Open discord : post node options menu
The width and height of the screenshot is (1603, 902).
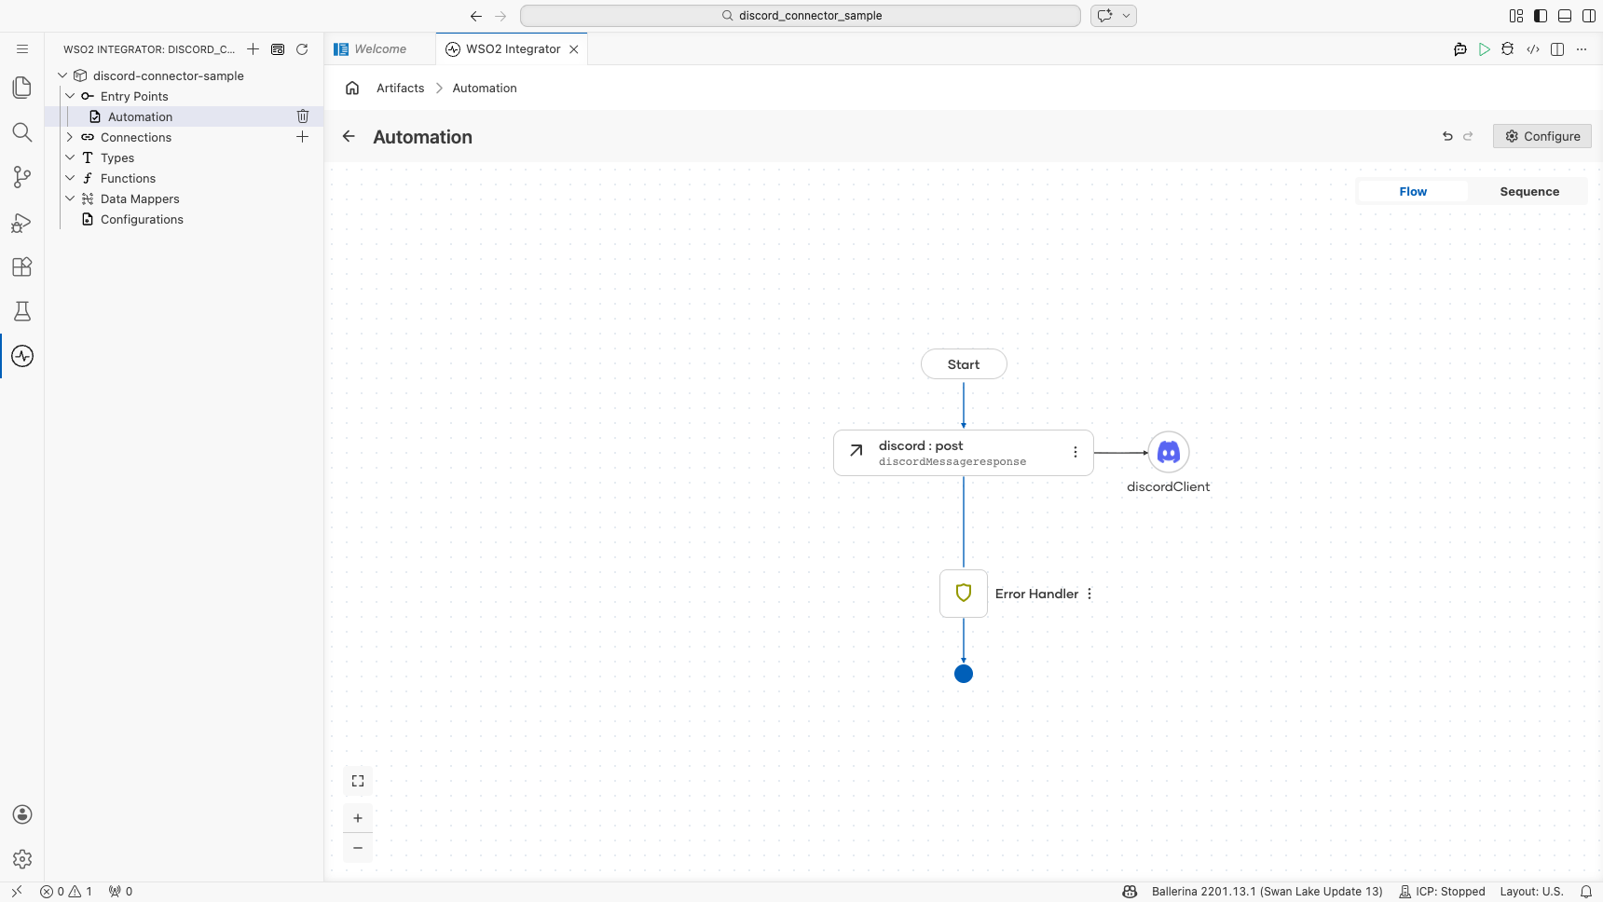click(x=1076, y=452)
